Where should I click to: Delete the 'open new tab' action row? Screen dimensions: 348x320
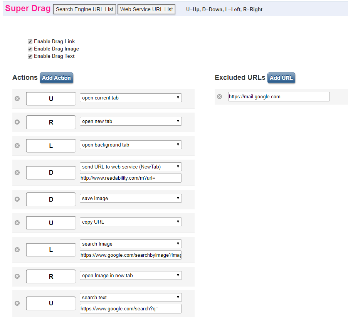[17, 122]
